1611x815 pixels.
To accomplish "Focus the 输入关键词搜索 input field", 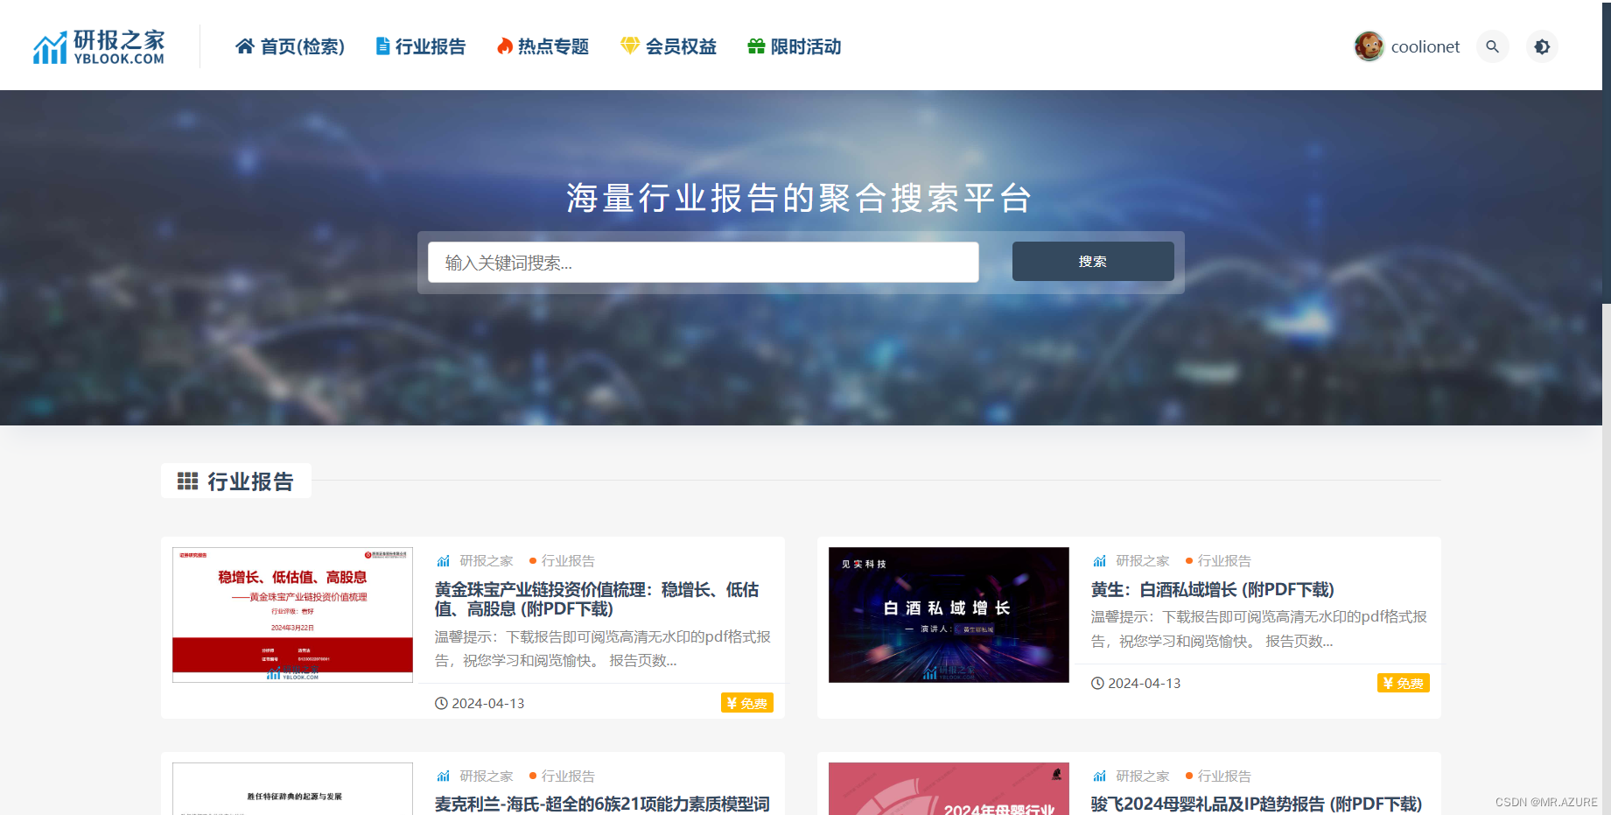I will (704, 263).
